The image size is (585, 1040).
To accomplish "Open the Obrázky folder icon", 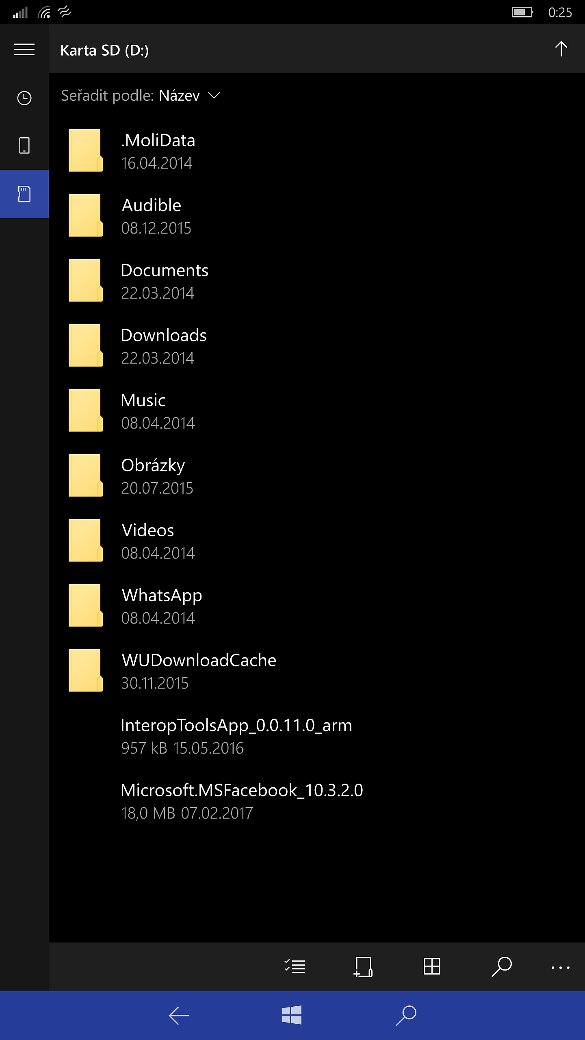I will coord(85,475).
